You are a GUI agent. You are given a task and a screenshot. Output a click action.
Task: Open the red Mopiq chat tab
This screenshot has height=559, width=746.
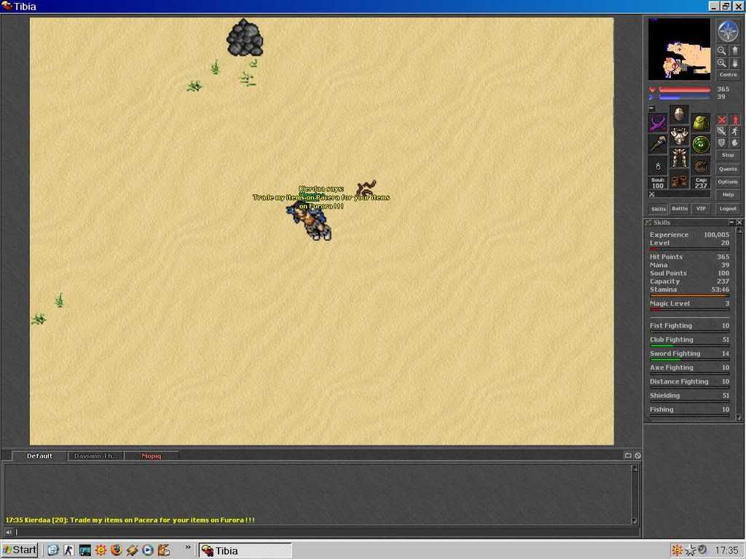[x=152, y=456]
